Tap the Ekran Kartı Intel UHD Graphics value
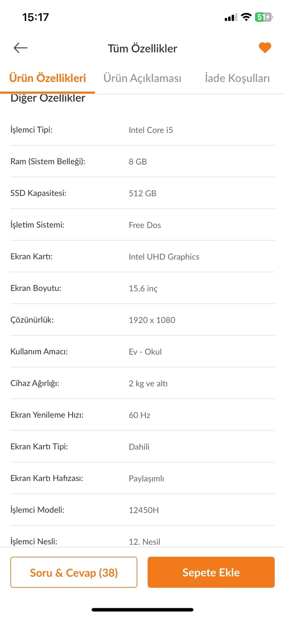Image resolution: width=285 pixels, height=617 pixels. pyautogui.click(x=164, y=257)
